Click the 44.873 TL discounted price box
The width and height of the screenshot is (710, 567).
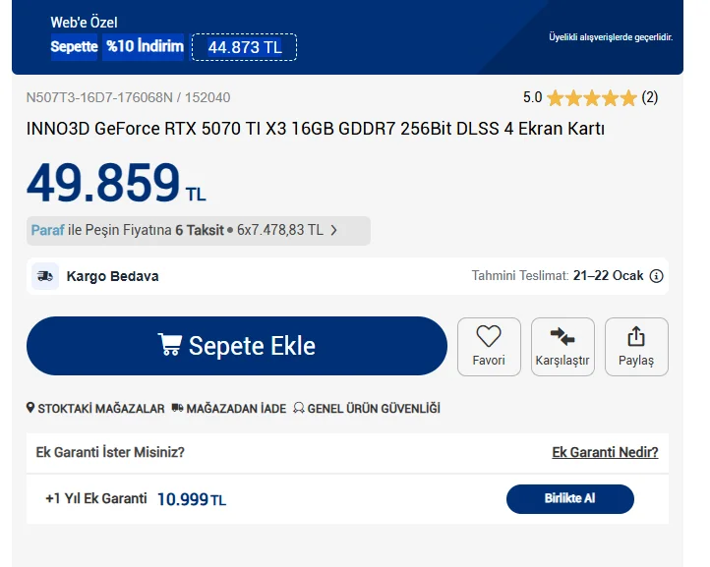(x=244, y=47)
